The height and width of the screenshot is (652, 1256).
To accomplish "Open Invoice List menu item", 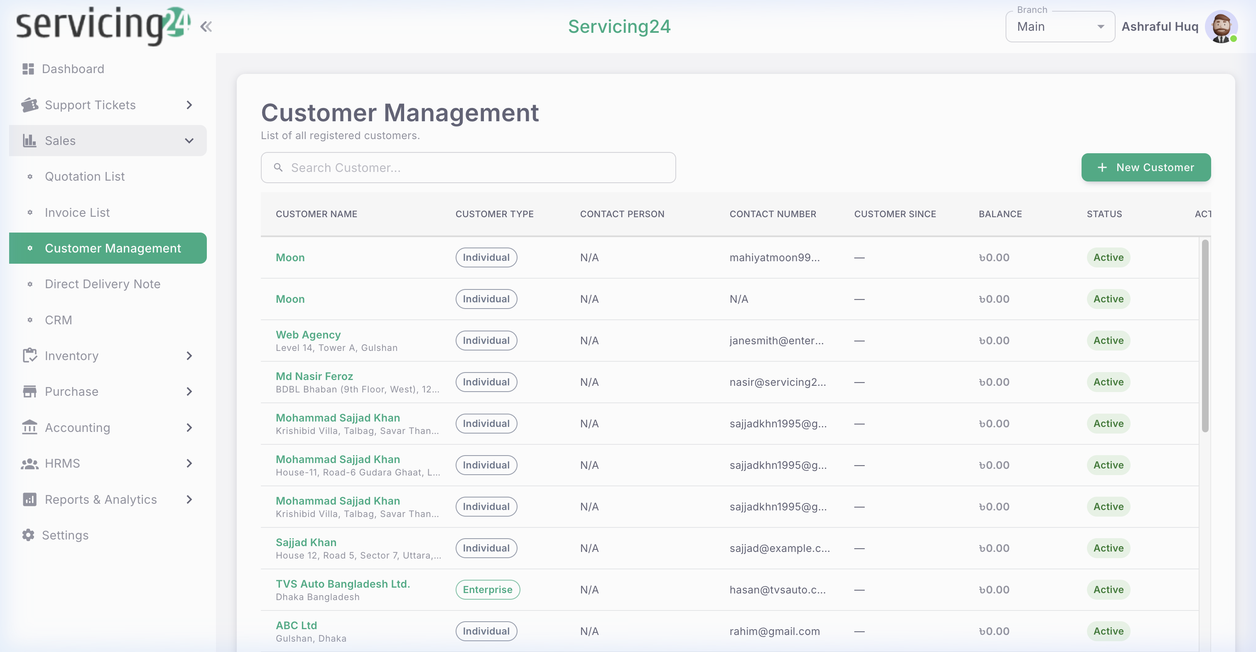I will (x=108, y=213).
